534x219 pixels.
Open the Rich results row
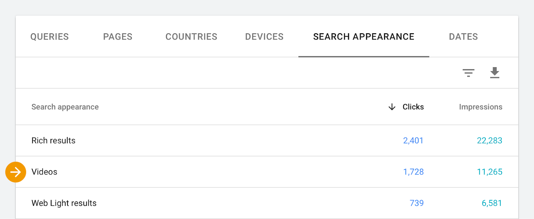tap(267, 141)
